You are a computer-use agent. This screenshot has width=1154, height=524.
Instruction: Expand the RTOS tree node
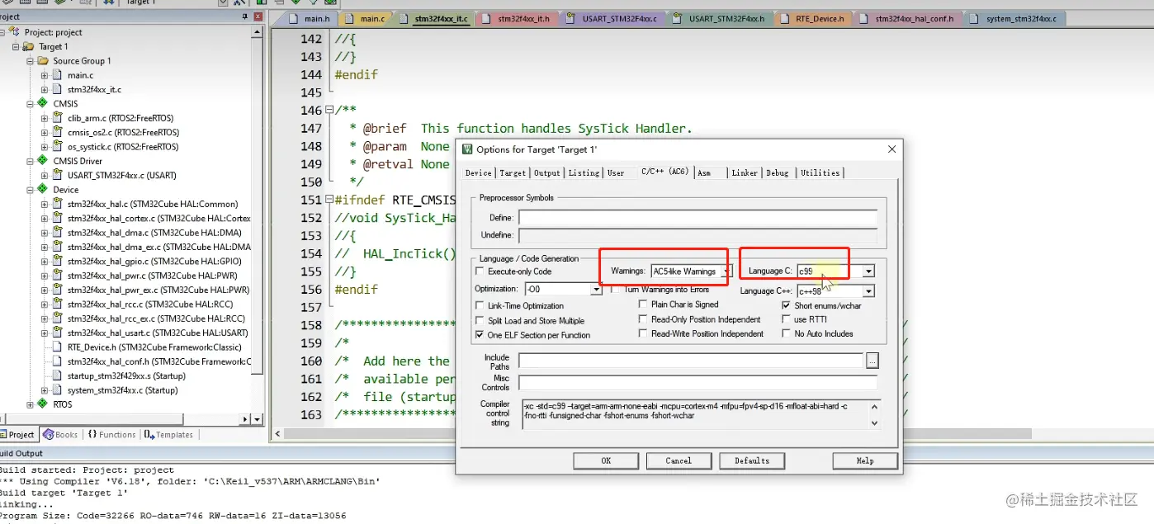coord(31,404)
